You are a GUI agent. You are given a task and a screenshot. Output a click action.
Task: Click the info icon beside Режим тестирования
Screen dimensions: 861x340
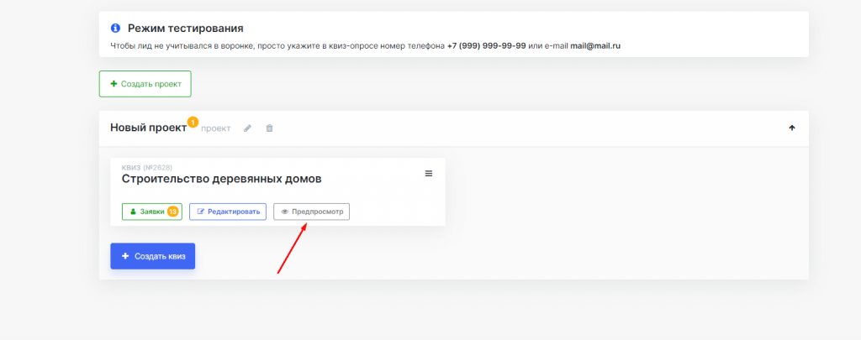tap(115, 29)
